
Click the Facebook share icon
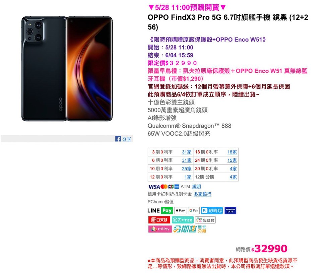click(118, 139)
